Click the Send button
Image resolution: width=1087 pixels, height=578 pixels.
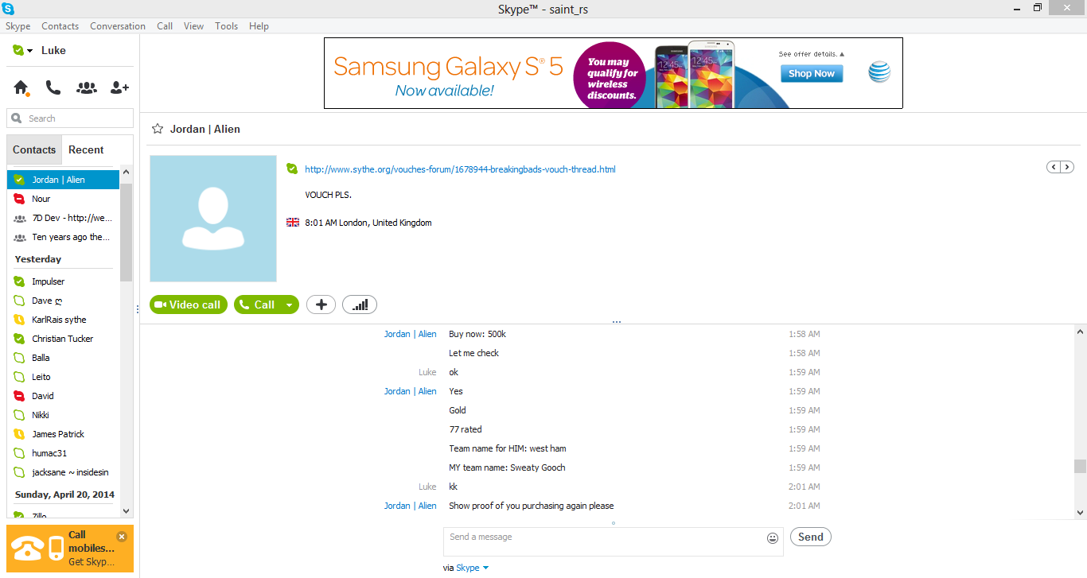coord(811,537)
